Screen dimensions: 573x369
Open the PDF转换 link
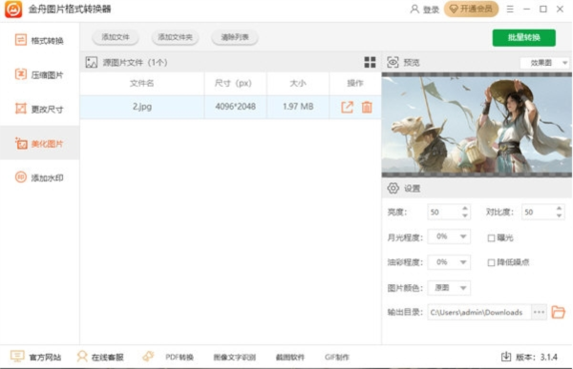(x=180, y=358)
